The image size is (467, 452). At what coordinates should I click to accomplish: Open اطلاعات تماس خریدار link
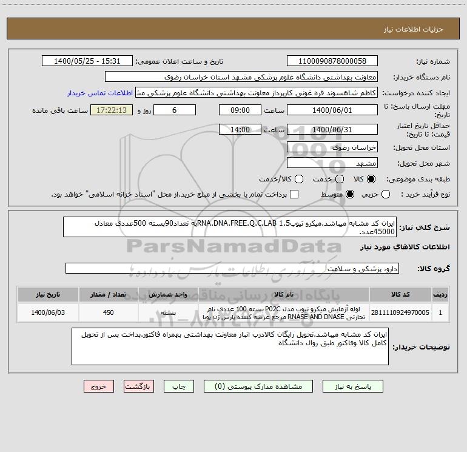point(100,93)
